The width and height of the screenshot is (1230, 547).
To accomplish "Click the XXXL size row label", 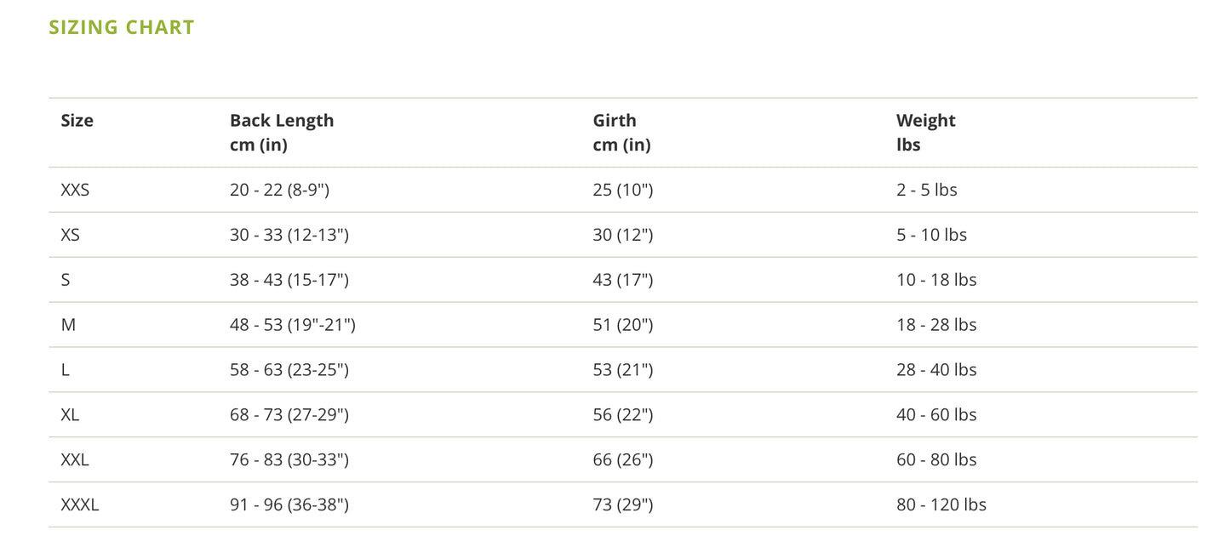I will [x=80, y=505].
